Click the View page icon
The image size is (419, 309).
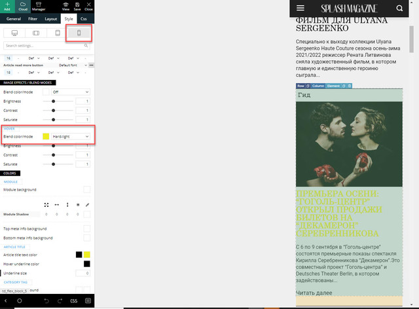[65, 7]
